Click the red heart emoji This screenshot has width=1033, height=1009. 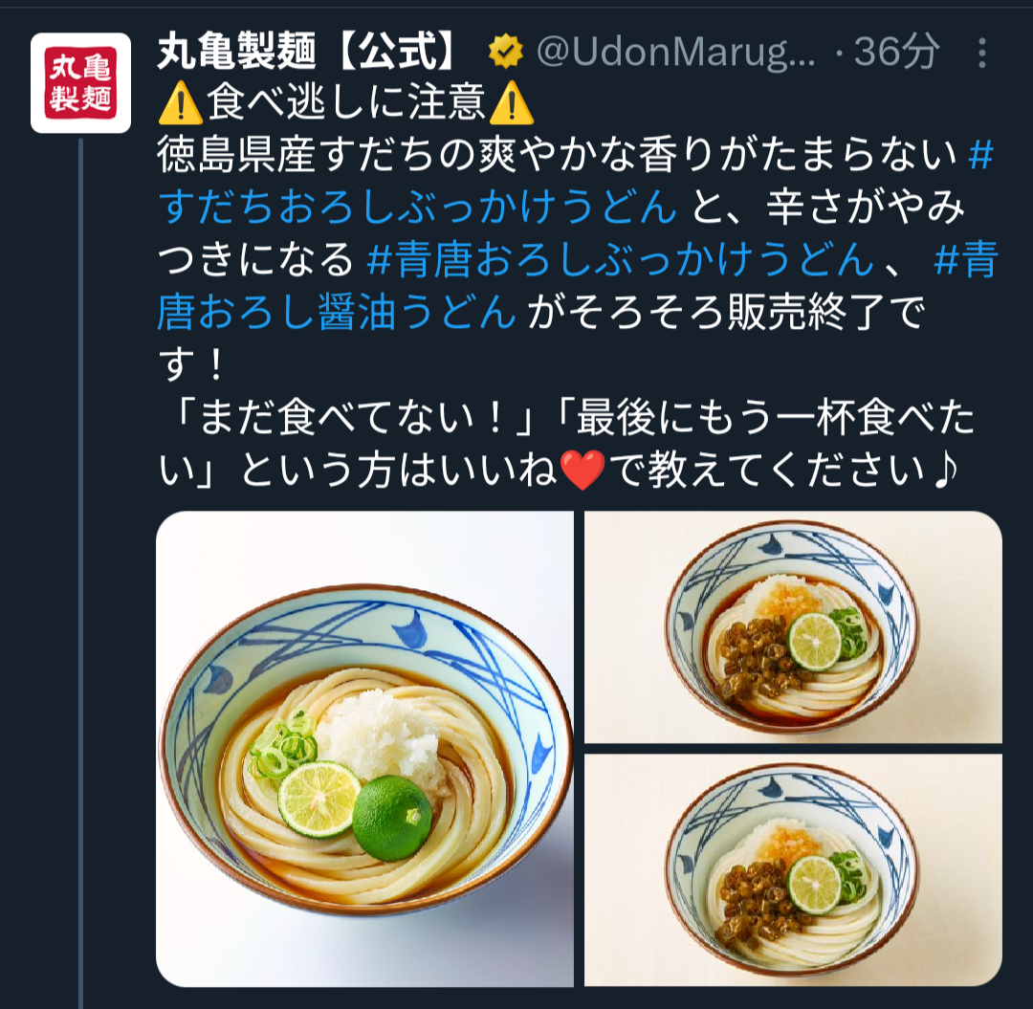tap(582, 471)
